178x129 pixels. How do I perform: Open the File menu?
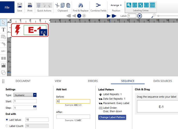(x=7, y=7)
